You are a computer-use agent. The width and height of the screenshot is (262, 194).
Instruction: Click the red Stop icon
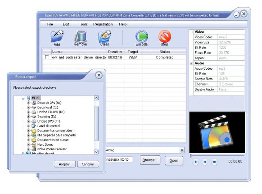[165, 36]
